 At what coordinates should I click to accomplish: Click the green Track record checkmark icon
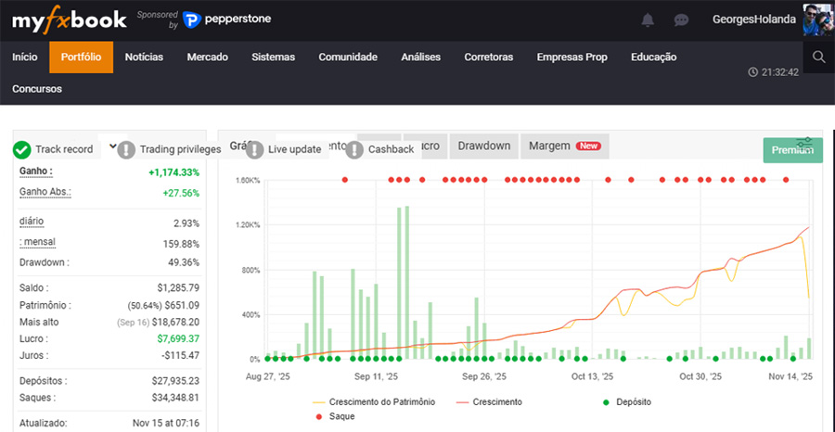coord(22,149)
